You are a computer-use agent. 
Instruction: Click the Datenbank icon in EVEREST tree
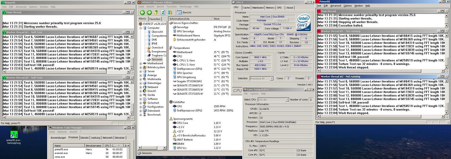tap(145, 111)
